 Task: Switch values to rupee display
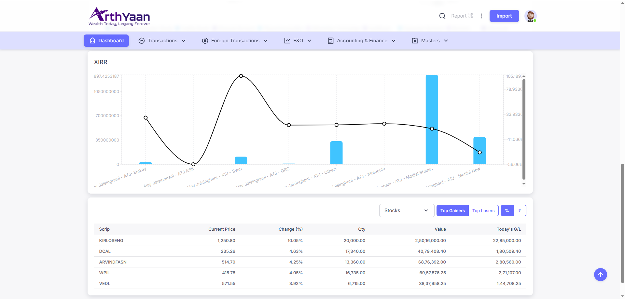point(520,211)
